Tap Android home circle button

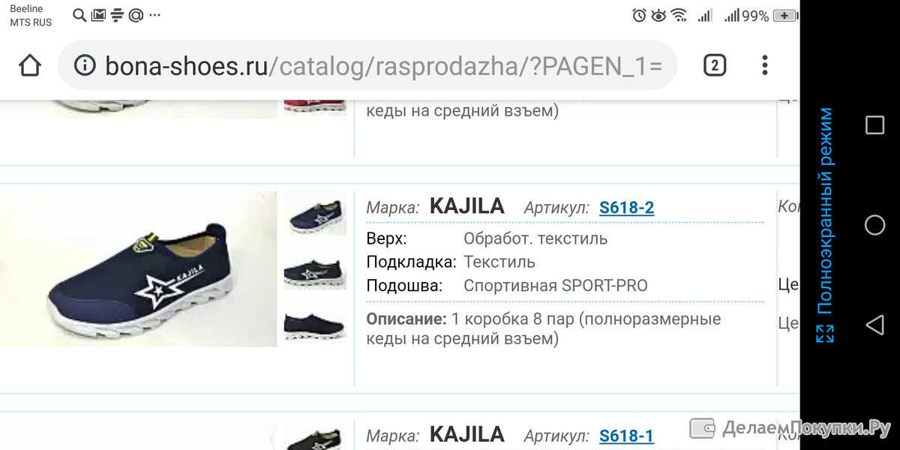point(874,225)
